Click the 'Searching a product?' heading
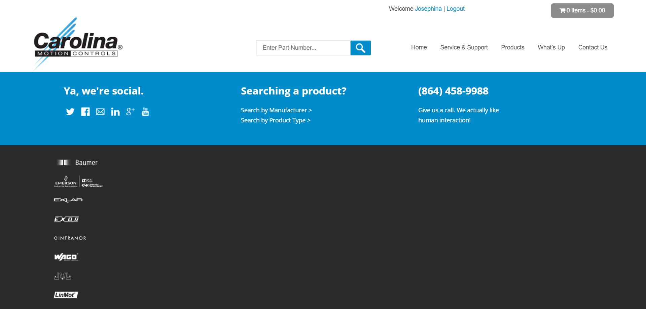 coord(294,91)
